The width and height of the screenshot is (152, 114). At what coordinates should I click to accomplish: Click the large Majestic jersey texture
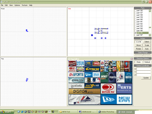point(84,100)
